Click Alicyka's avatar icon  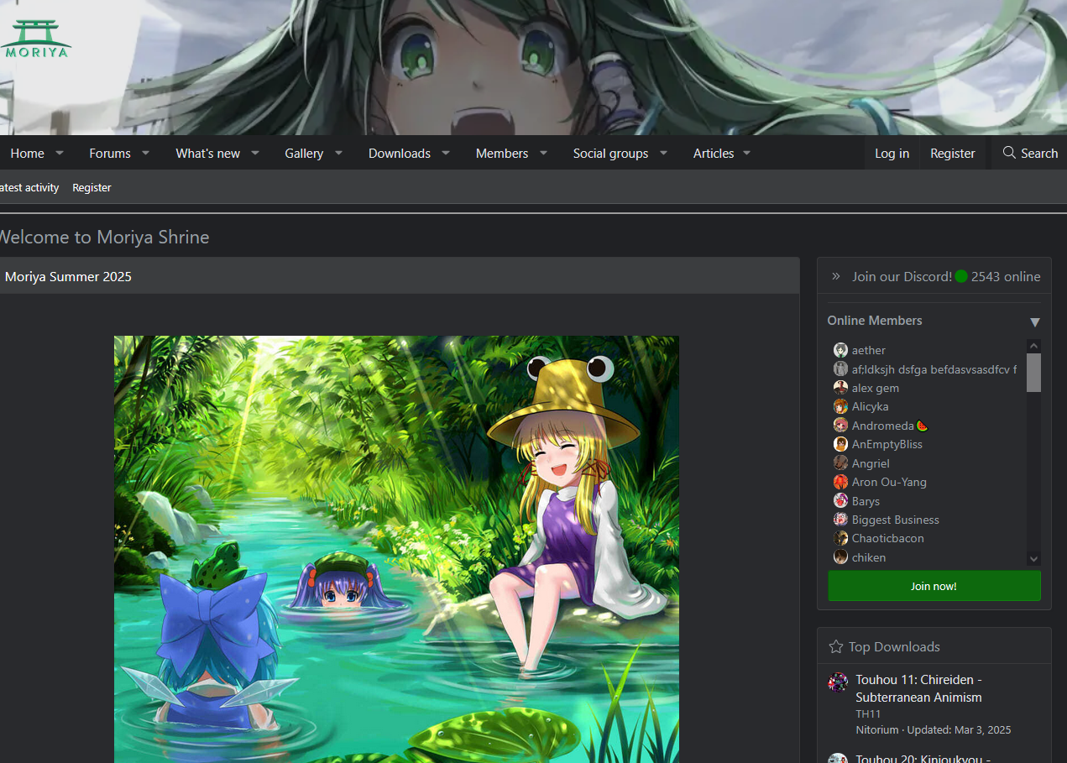coord(840,406)
